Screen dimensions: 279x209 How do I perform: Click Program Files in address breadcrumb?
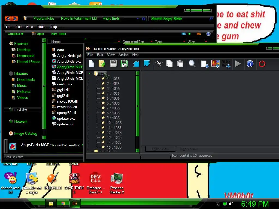click(44, 19)
